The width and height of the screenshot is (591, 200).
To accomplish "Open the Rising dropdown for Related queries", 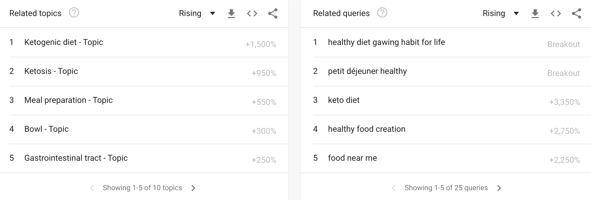I will pos(500,13).
